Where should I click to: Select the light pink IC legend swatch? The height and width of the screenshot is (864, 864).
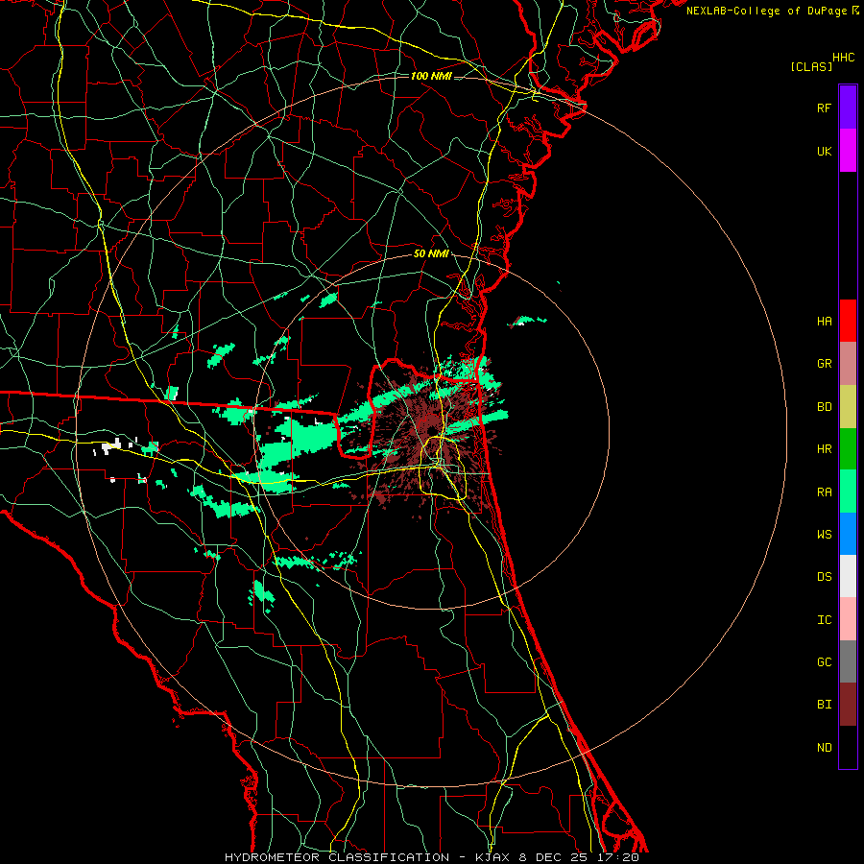(848, 619)
